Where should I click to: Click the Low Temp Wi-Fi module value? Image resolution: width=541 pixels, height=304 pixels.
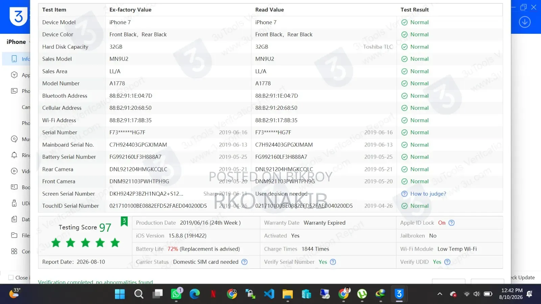(x=457, y=249)
